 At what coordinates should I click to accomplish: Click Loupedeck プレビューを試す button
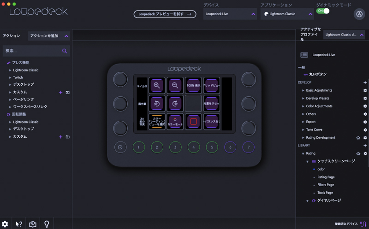165,14
